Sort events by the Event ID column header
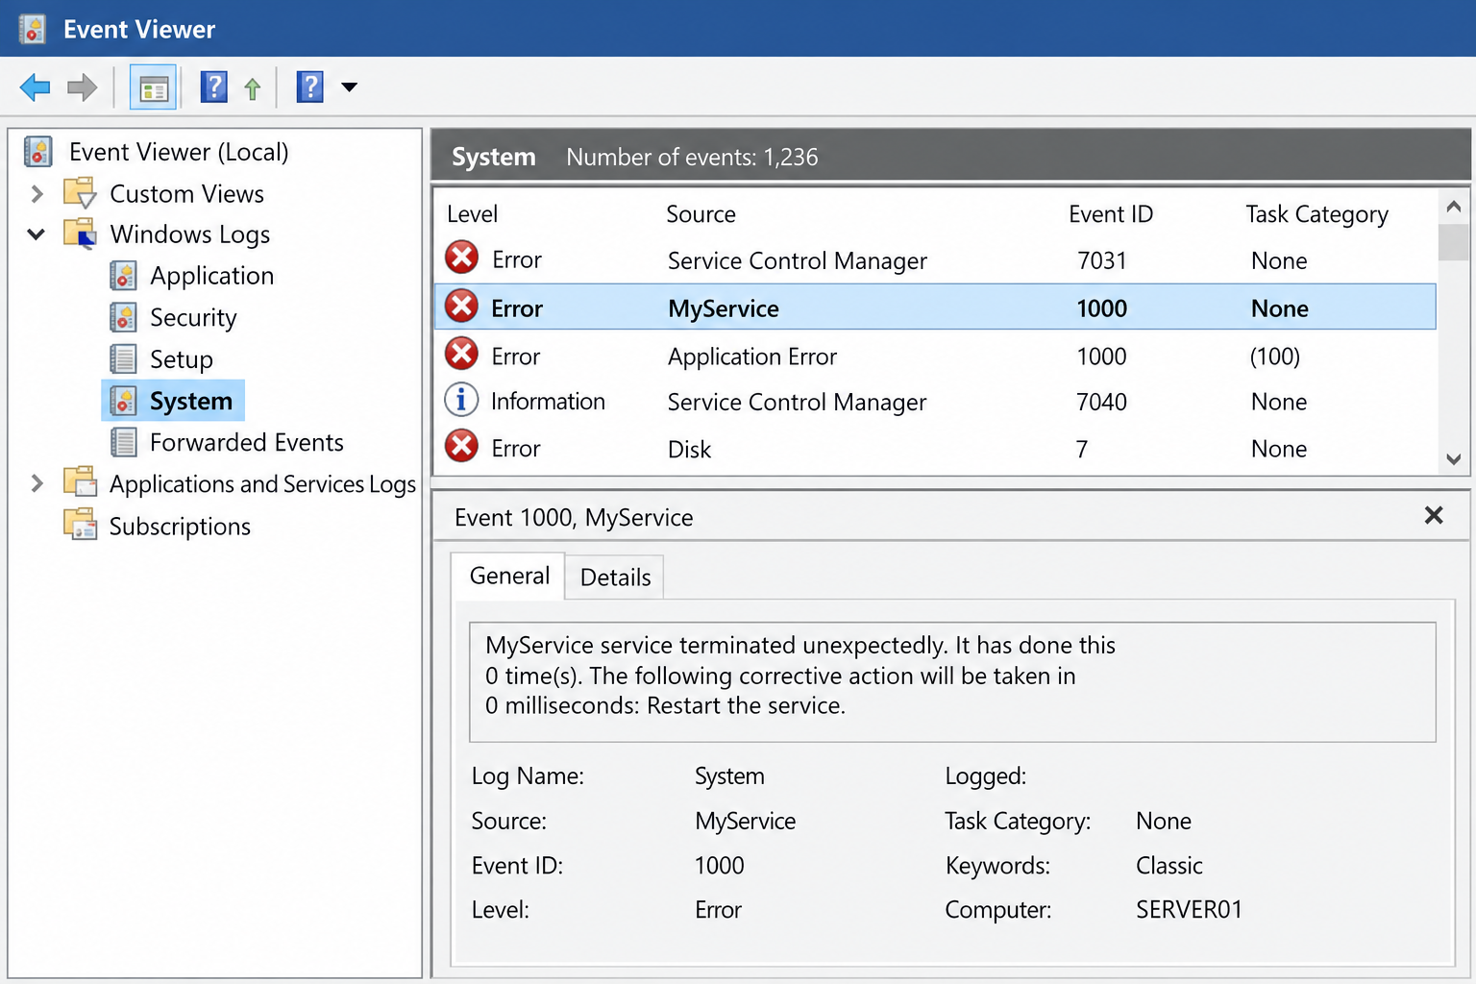 pyautogui.click(x=1111, y=214)
